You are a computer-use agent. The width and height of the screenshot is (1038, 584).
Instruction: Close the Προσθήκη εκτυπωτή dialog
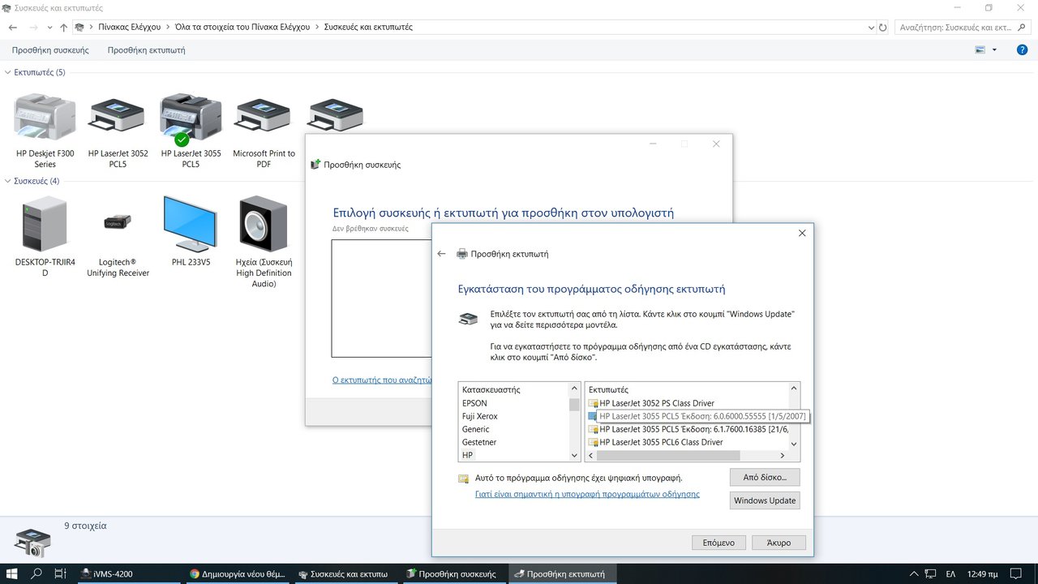click(802, 233)
